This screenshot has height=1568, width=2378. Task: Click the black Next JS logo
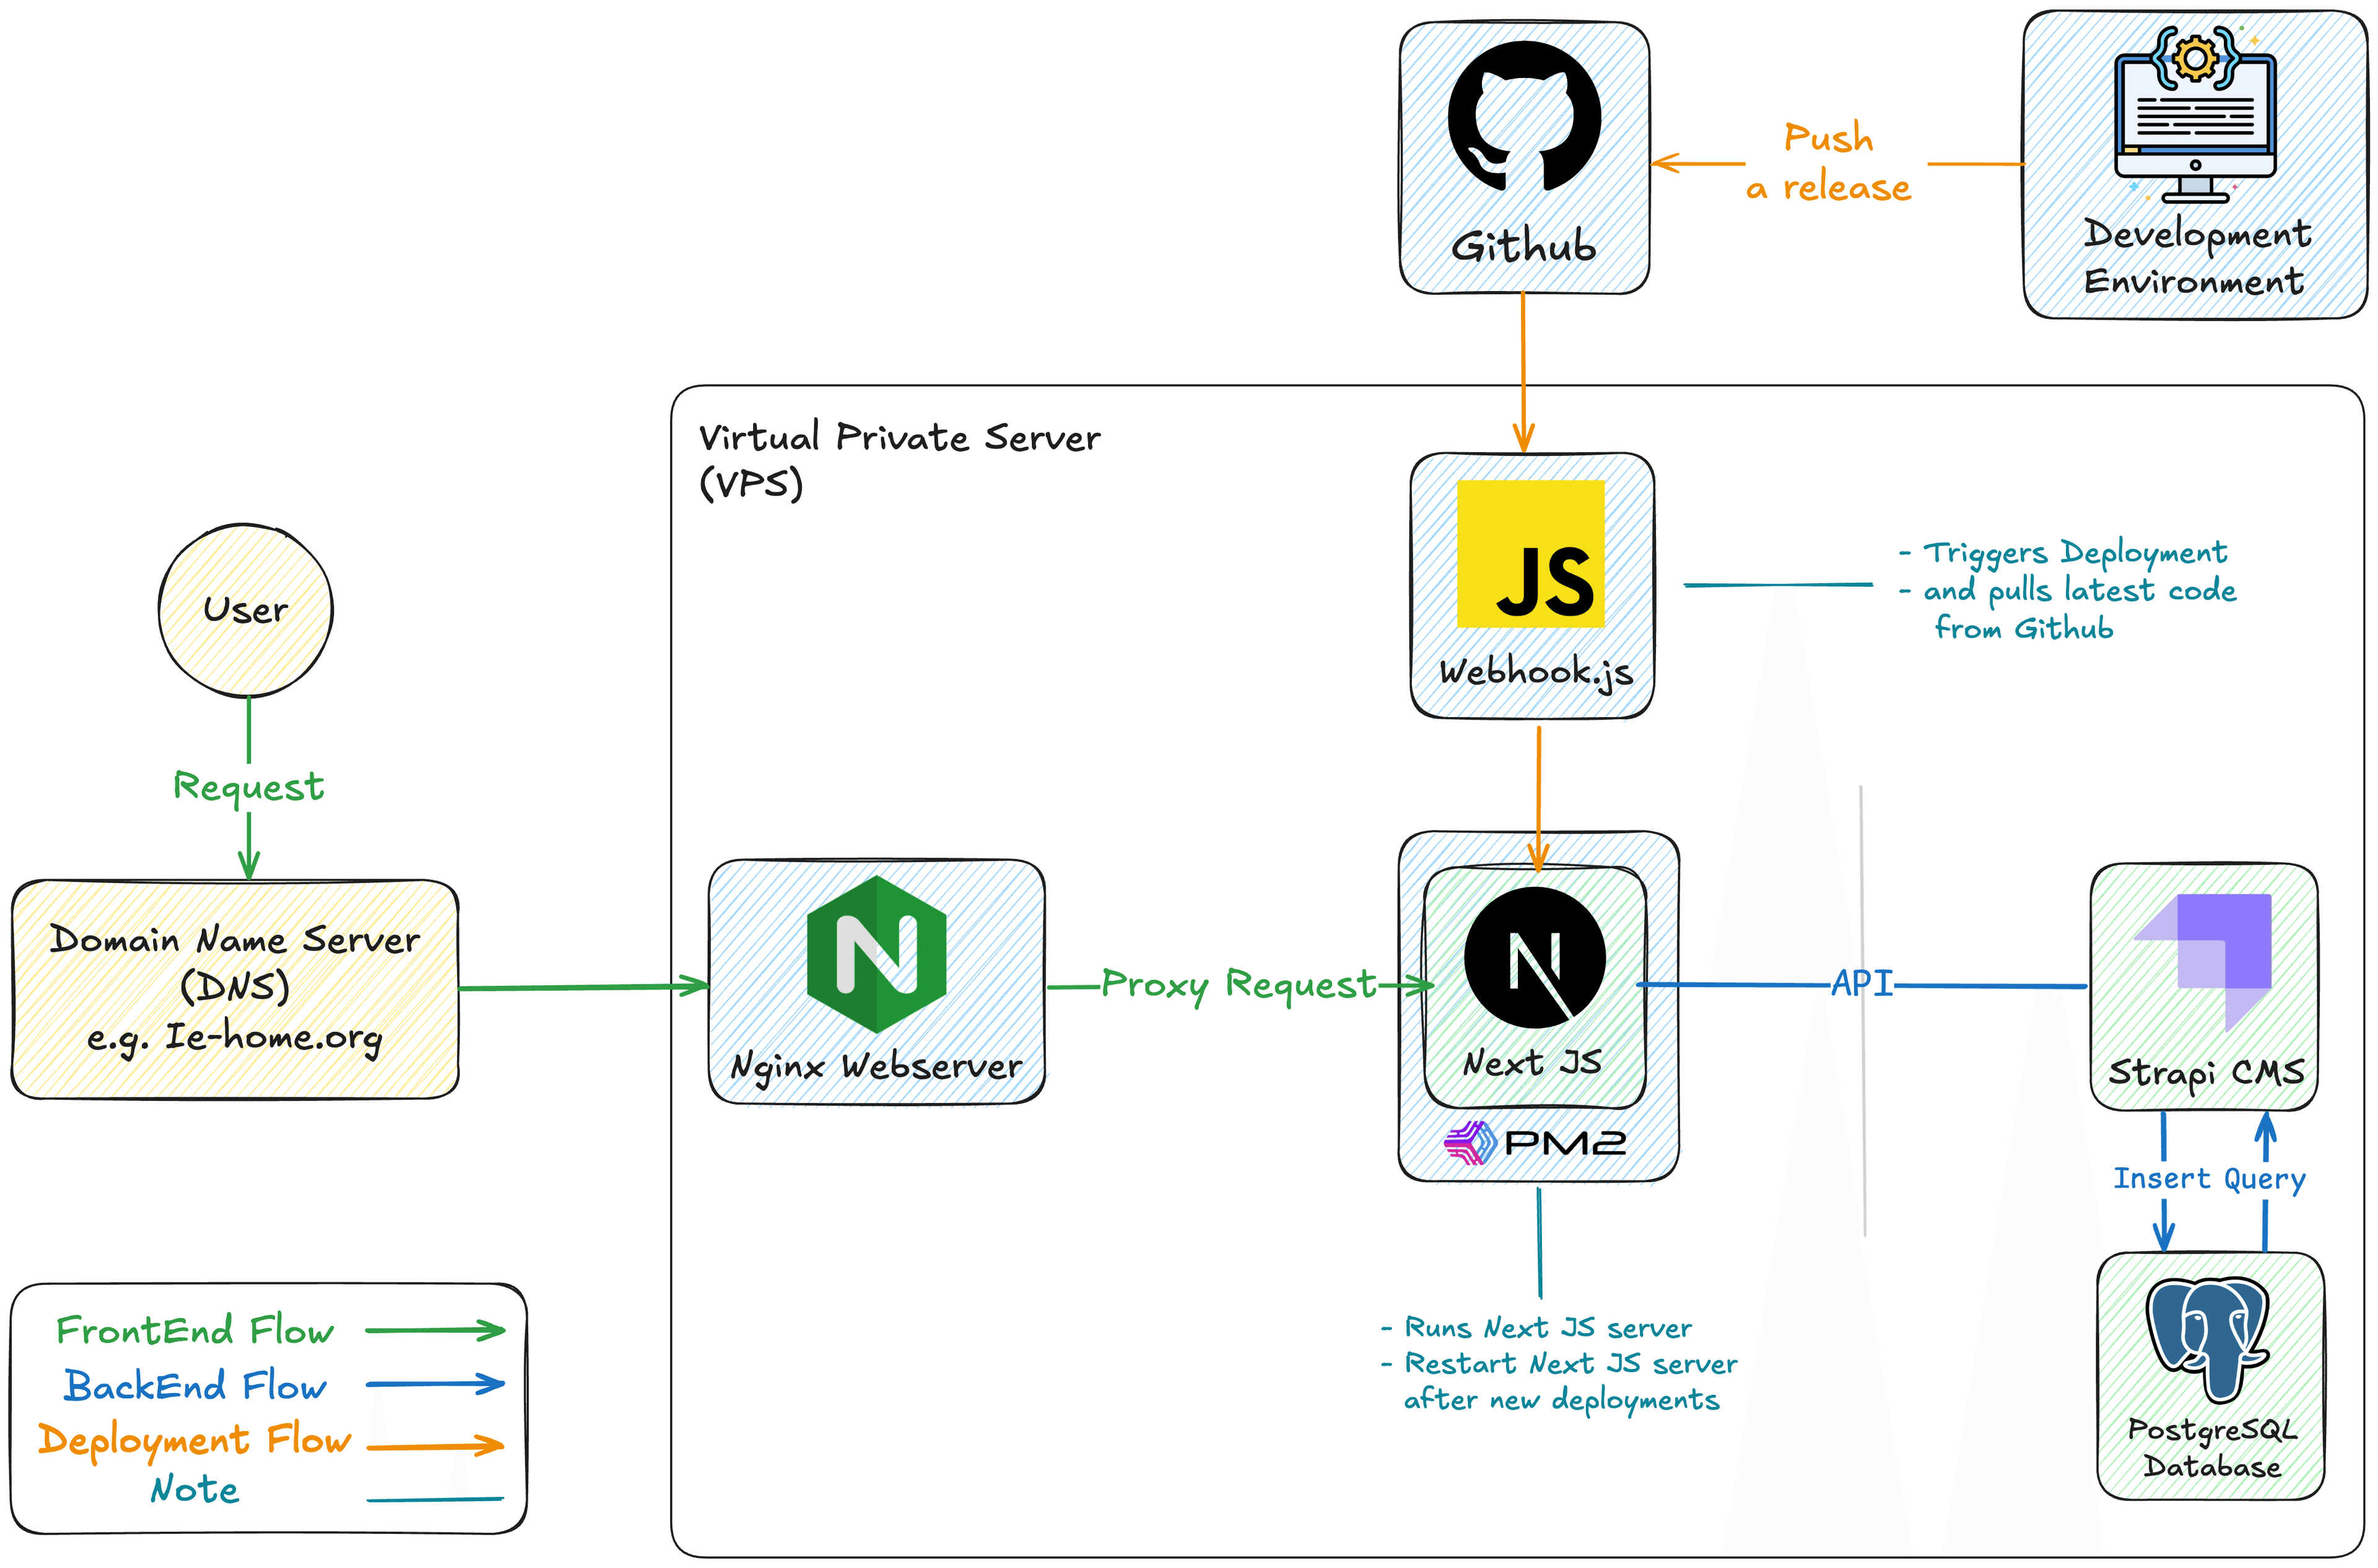tap(1534, 957)
